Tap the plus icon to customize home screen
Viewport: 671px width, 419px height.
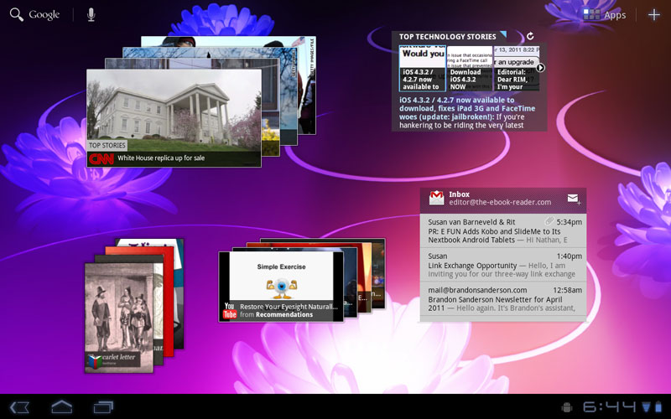[654, 14]
